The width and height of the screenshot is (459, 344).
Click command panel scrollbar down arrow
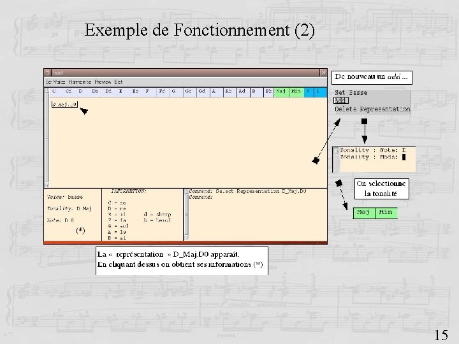(186, 238)
